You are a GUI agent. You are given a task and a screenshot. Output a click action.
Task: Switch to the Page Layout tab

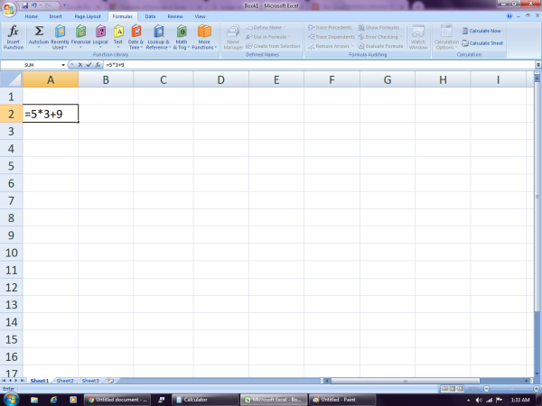point(88,16)
